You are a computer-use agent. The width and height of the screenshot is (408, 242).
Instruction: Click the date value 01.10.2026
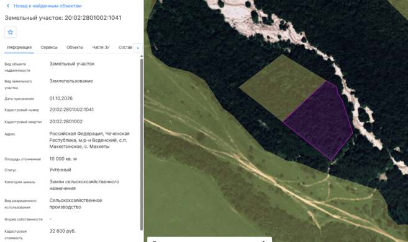tap(61, 98)
